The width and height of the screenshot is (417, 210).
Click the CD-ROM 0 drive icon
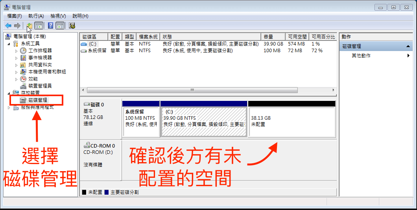(87, 145)
